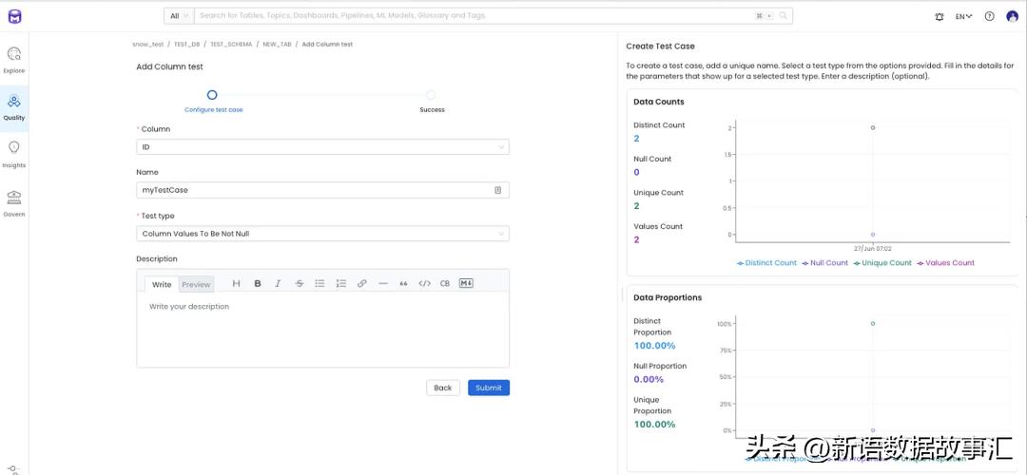This screenshot has height=475, width=1027.
Task: Toggle Distinct Count legend in Data Counts
Action: 767,263
